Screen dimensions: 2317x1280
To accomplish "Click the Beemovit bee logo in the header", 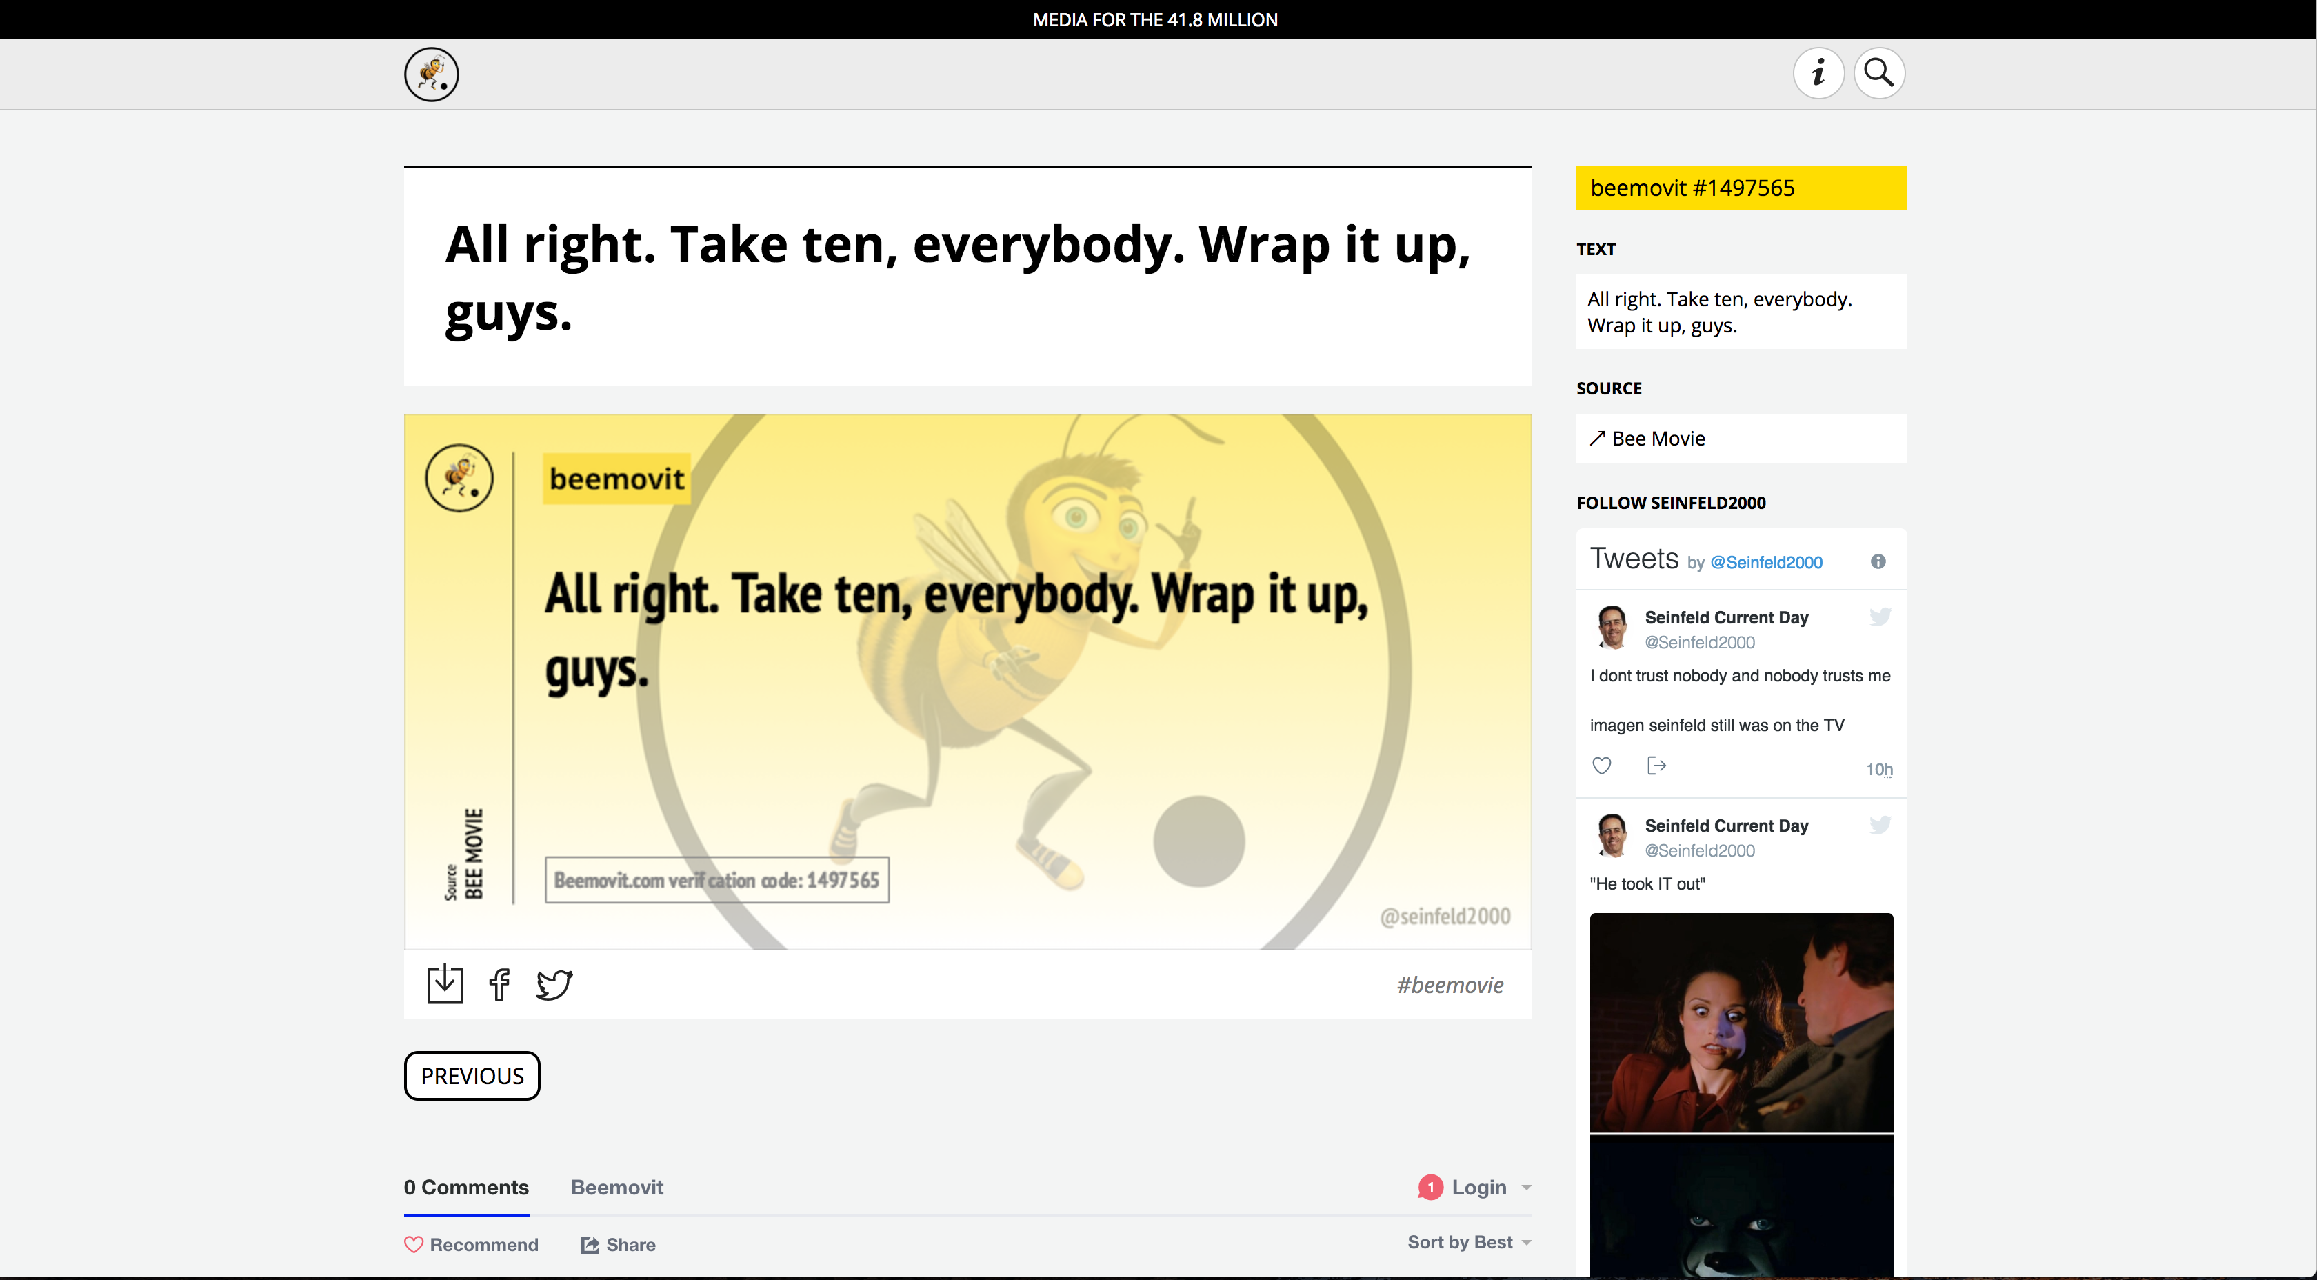I will pos(431,74).
